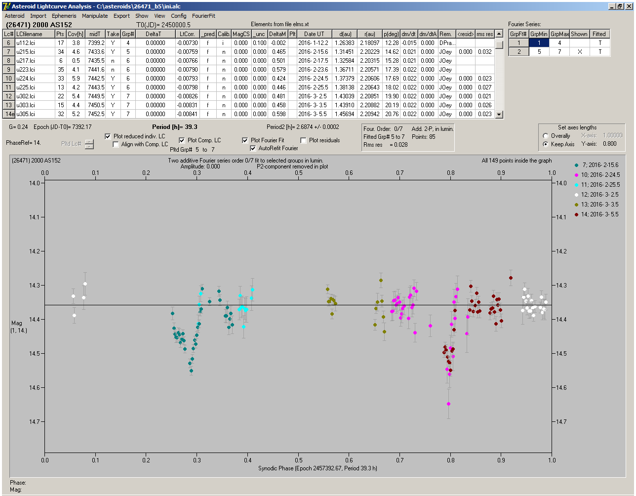This screenshot has width=636, height=496.
Task: Click the GrpMax column header
Action: click(x=559, y=34)
